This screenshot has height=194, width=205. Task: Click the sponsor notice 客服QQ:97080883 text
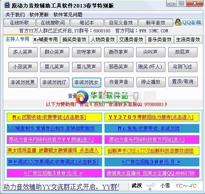click(x=145, y=104)
